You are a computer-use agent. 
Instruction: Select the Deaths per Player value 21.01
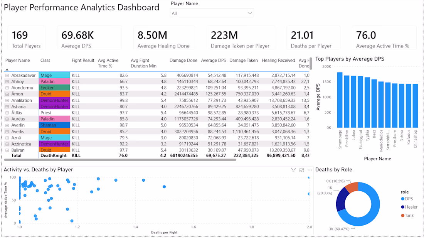302,35
